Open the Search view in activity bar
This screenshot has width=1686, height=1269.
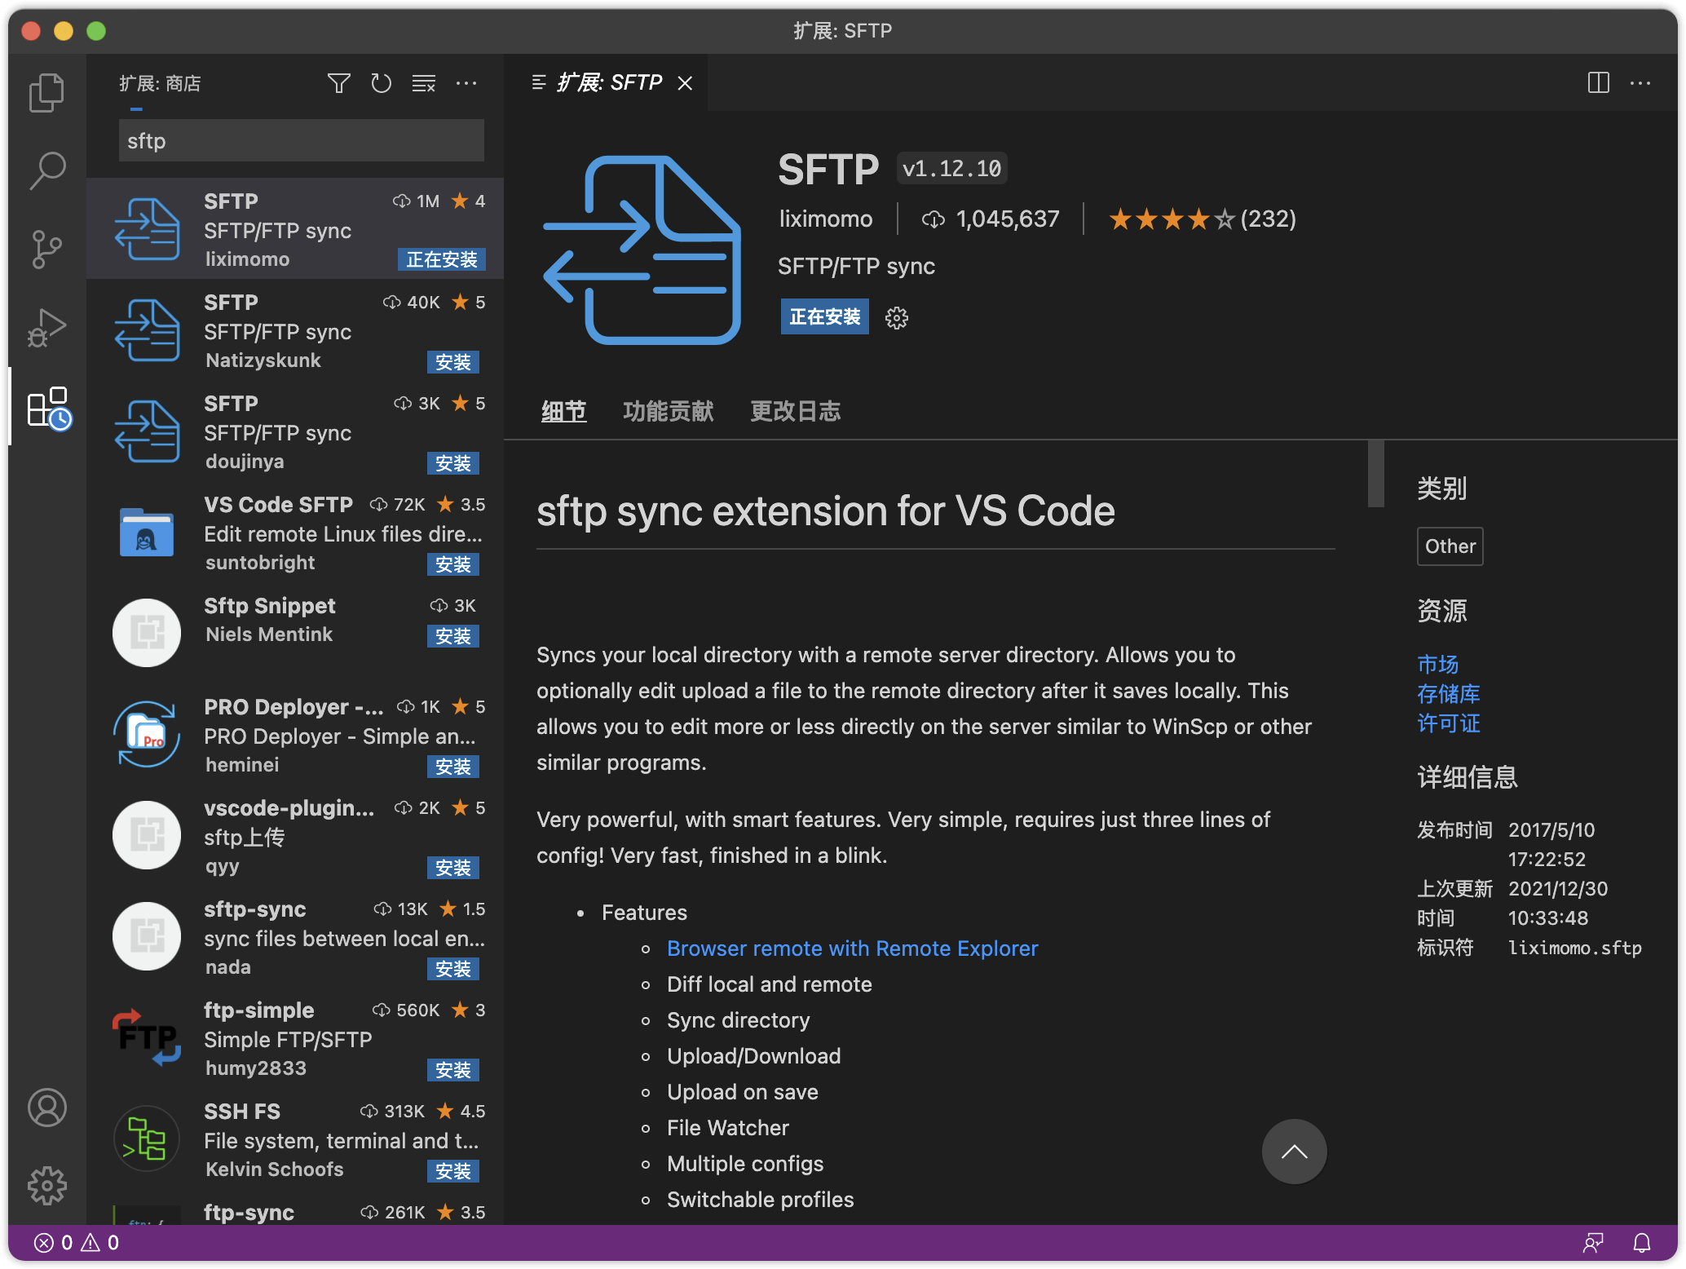coord(46,170)
